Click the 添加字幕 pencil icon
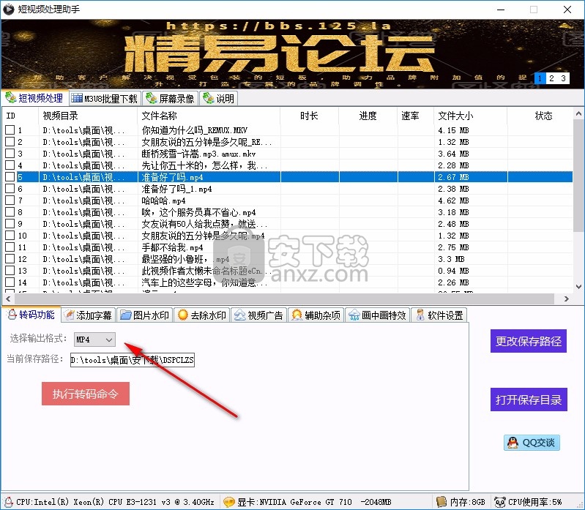The width and height of the screenshot is (585, 510). coord(69,315)
